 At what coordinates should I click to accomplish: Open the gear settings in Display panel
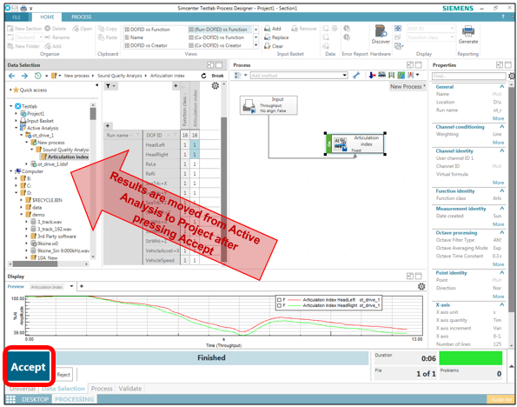(421, 286)
